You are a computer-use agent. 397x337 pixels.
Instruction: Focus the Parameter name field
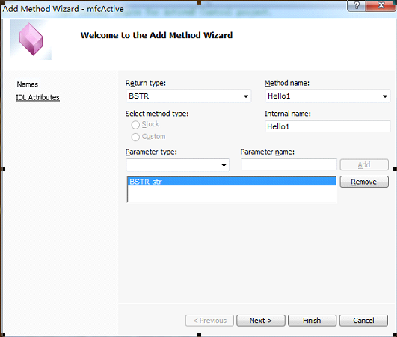(289, 164)
